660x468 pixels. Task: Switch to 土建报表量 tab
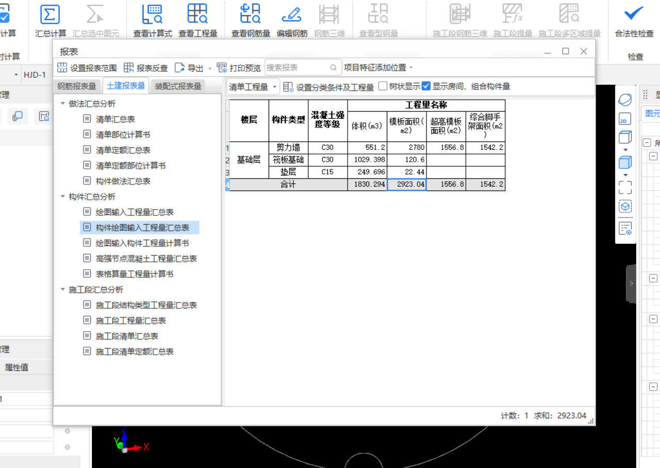point(126,86)
